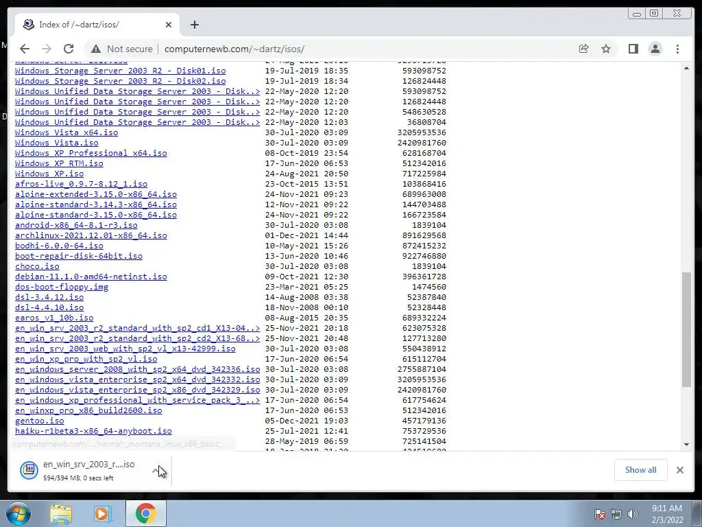
Task: Click the Chrome taskbar icon
Action: (x=145, y=513)
